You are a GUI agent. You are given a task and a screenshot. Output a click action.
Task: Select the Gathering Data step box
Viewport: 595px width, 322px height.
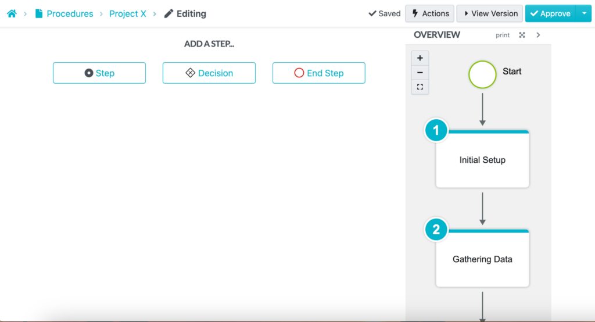coord(482,259)
